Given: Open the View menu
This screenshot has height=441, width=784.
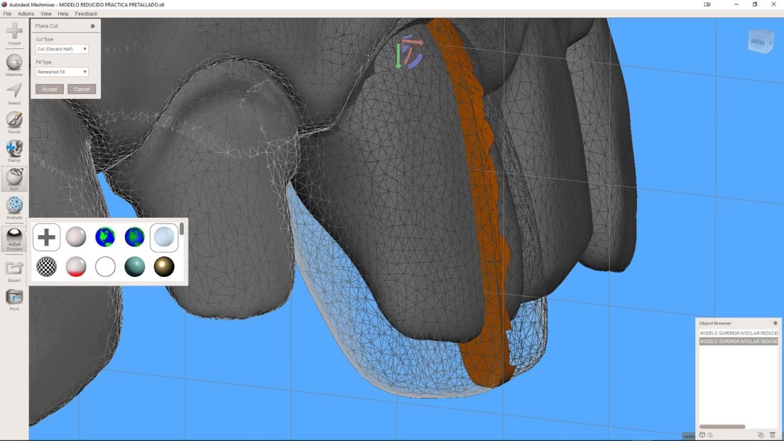Looking at the screenshot, I should click(x=46, y=13).
